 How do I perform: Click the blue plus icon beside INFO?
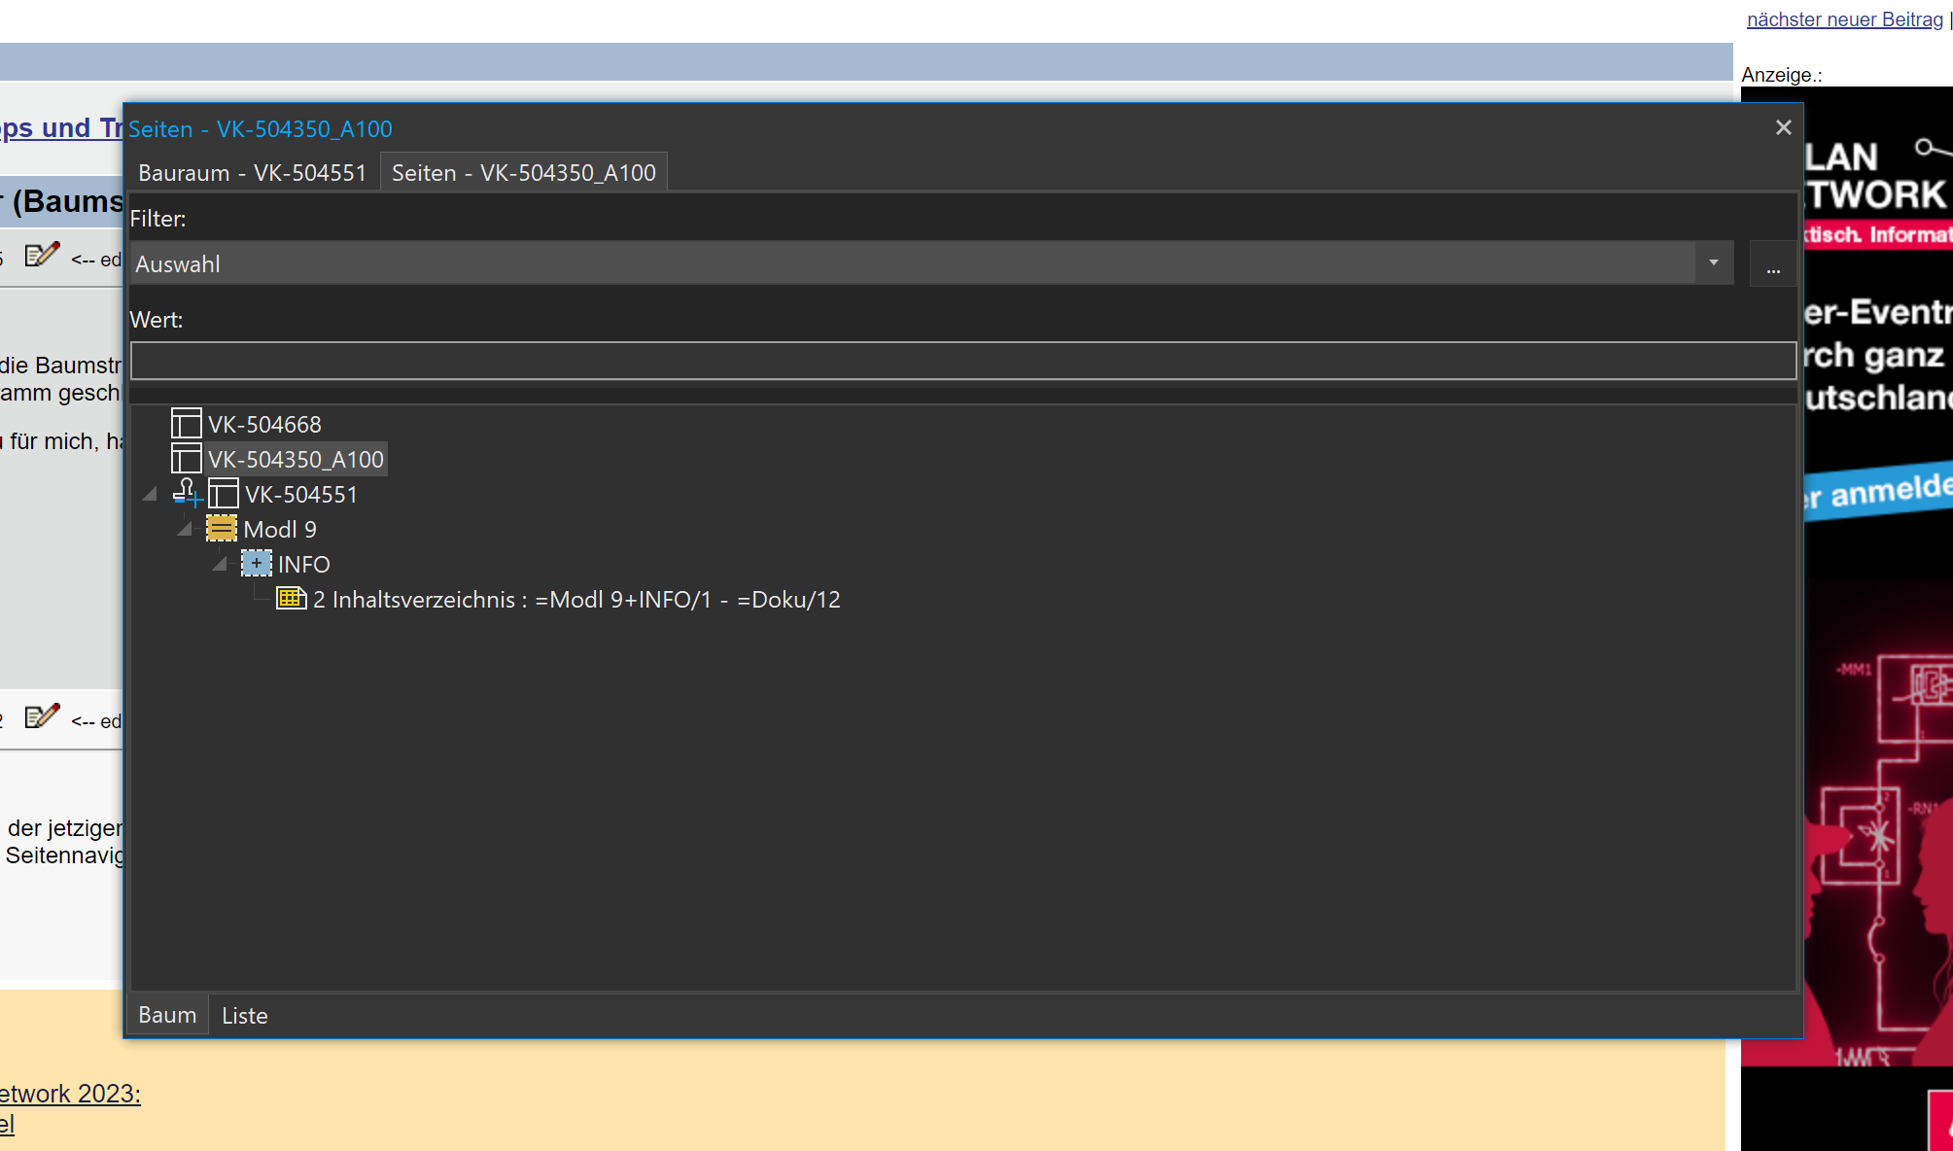[257, 564]
